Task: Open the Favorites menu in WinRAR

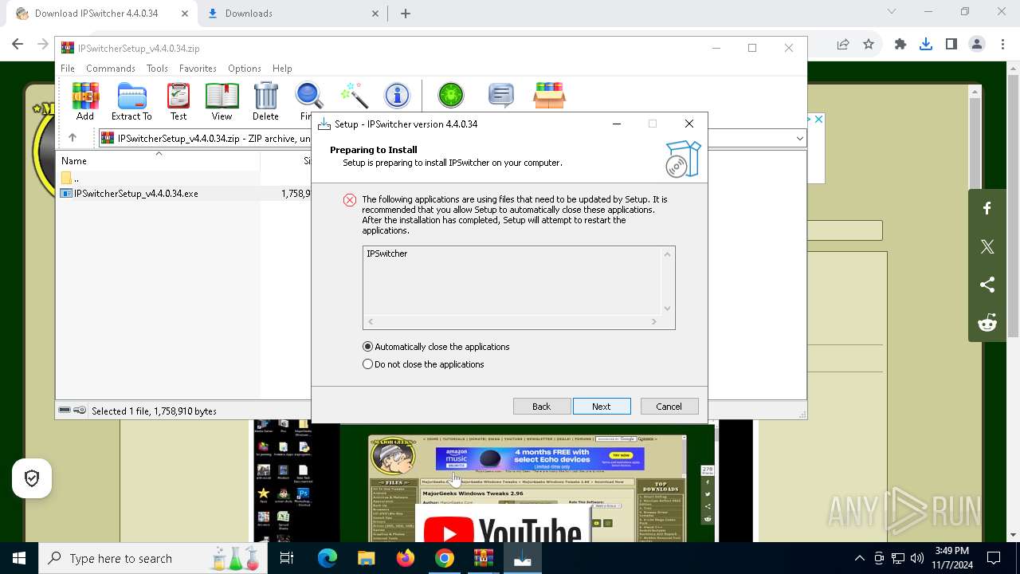Action: (x=198, y=69)
